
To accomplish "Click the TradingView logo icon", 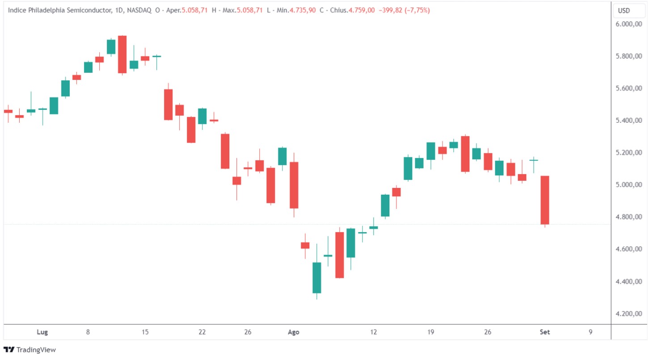I will (x=8, y=350).
